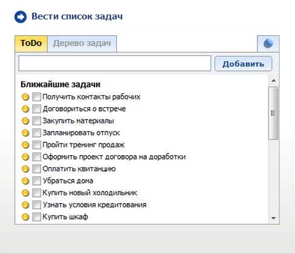Image resolution: width=295 pixels, height=254 pixels.
Task: Tick the Запланировать отпуск checkbox
Action: [x=37, y=133]
